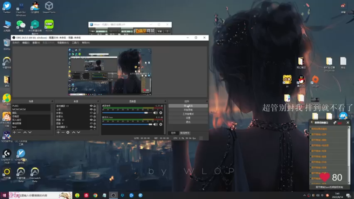Remove the selected scene with minus icon
This screenshot has height=199, width=354.
[x=19, y=132]
